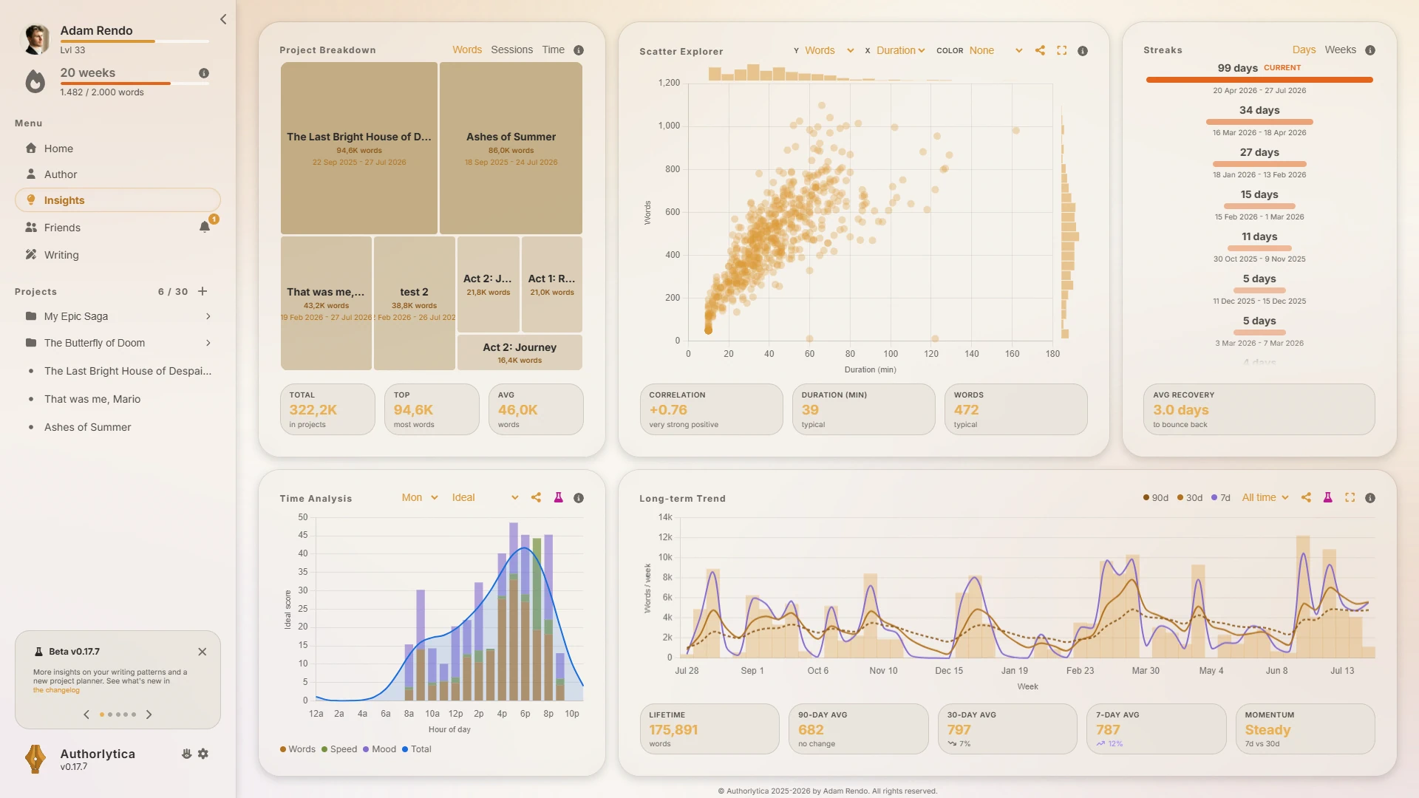Show Long-term Trend info
This screenshot has width=1419, height=798.
click(1370, 498)
